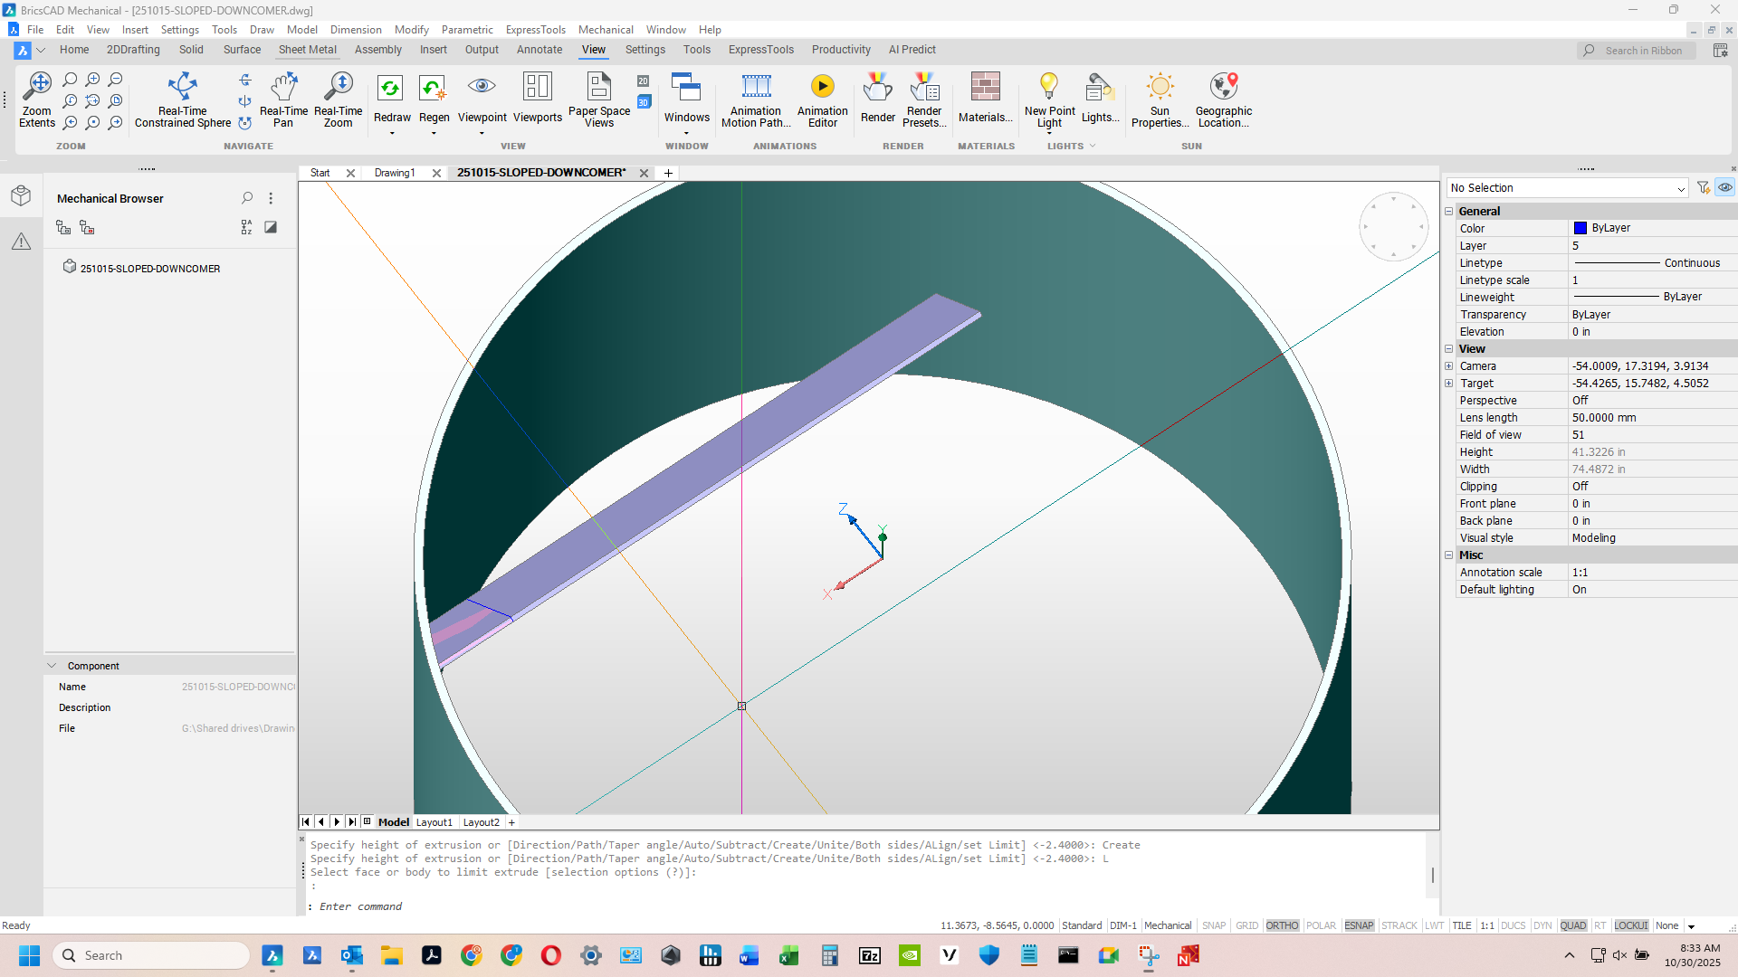Collapse the General properties section
The width and height of the screenshot is (1738, 977).
tap(1448, 211)
